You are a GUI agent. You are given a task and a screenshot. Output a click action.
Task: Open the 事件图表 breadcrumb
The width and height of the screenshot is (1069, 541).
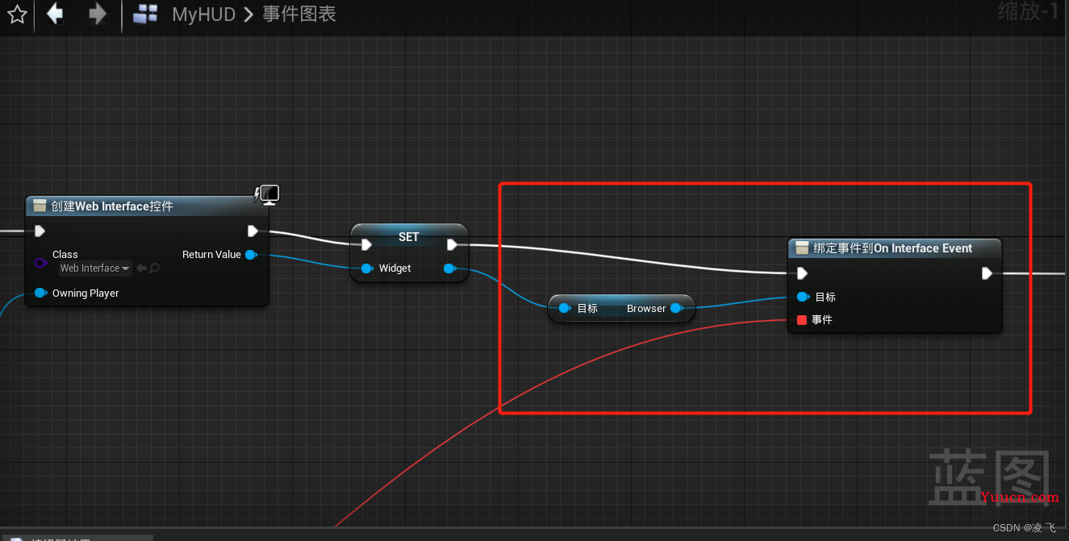(299, 14)
